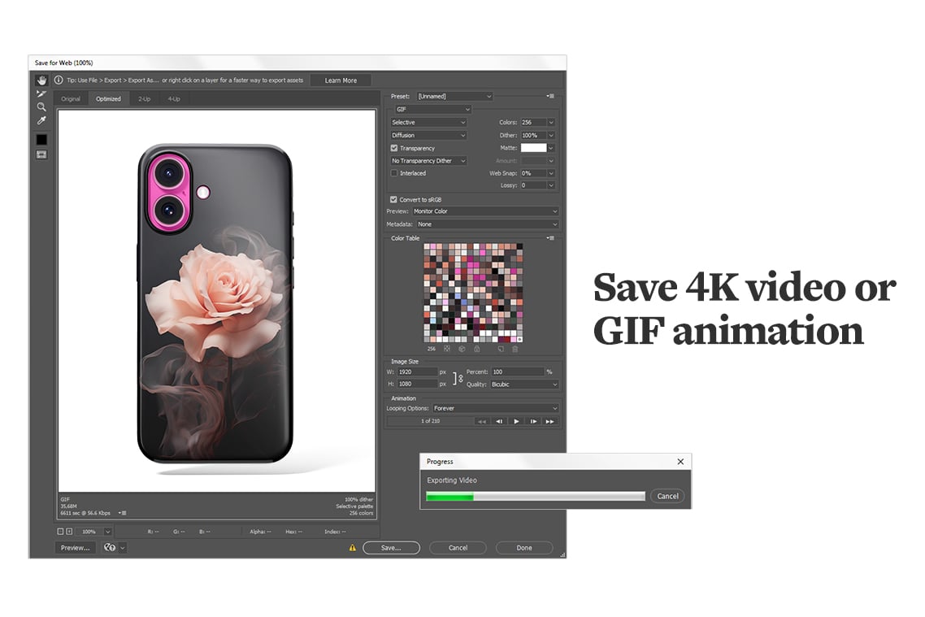925x617 pixels.
Task: Uncheck Convert to sRGB
Action: point(393,199)
